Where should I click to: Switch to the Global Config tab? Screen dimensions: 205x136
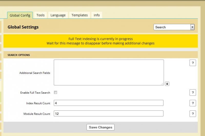[x=20, y=15]
